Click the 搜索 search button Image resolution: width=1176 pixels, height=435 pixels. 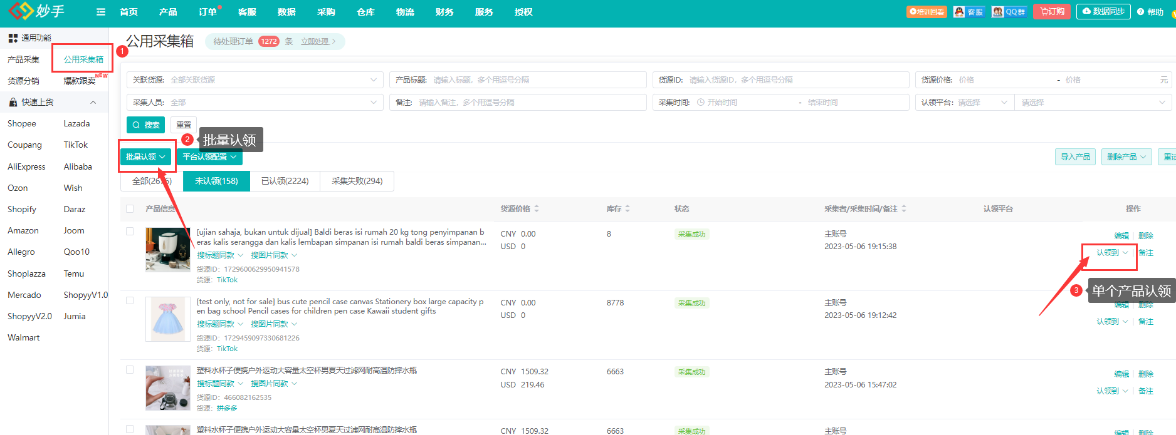[x=145, y=125]
